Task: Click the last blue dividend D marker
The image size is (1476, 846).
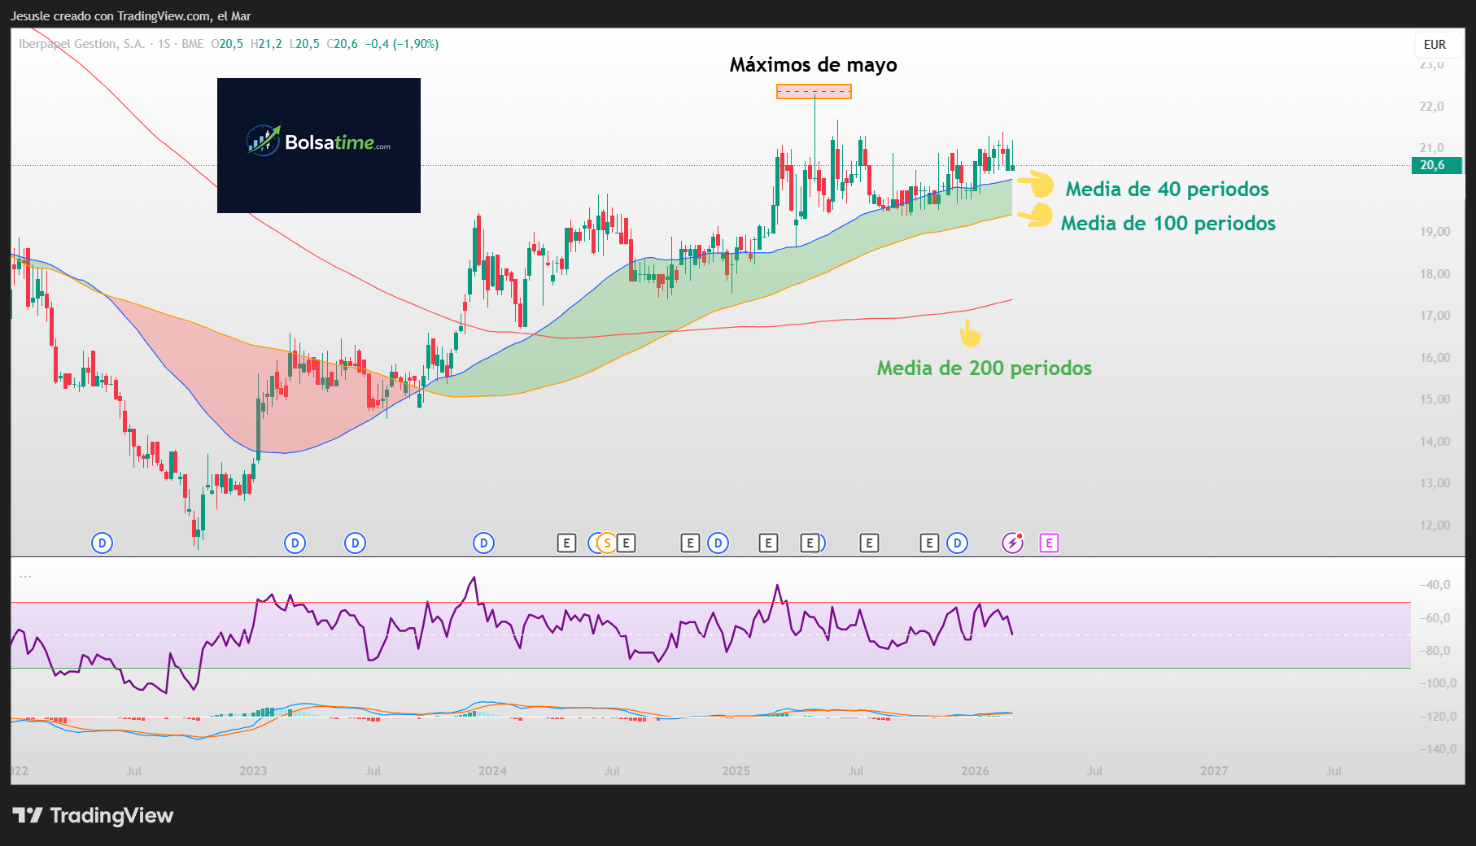Action: (958, 543)
